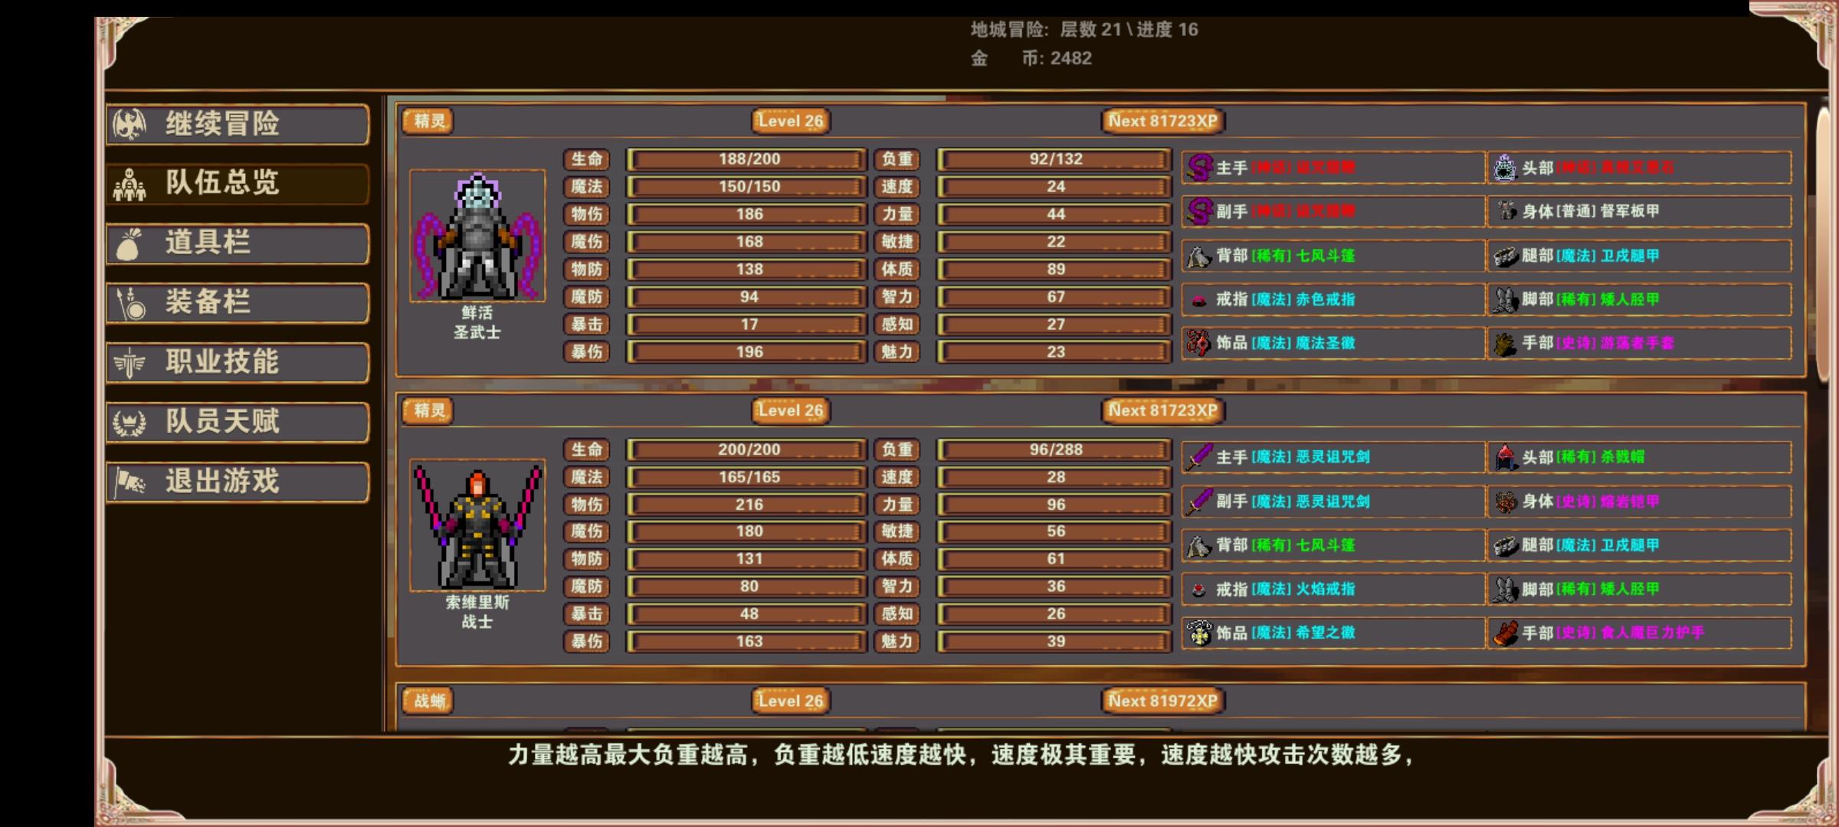Click 索维里斯's 生命 value 200/200

(749, 449)
